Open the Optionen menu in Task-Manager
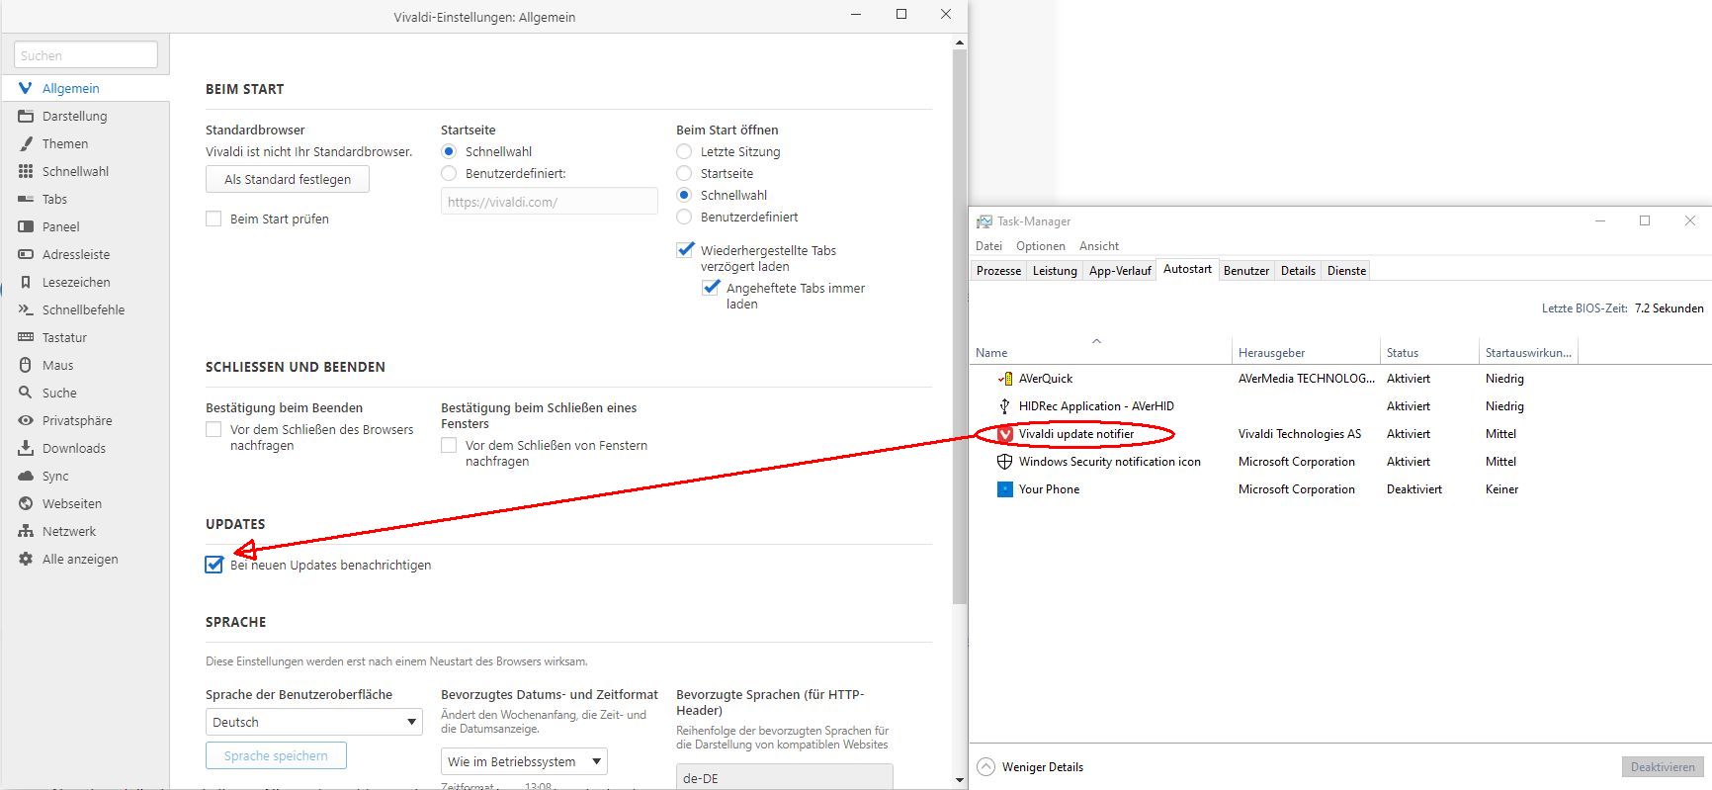The width and height of the screenshot is (1712, 790). pos(1041,246)
